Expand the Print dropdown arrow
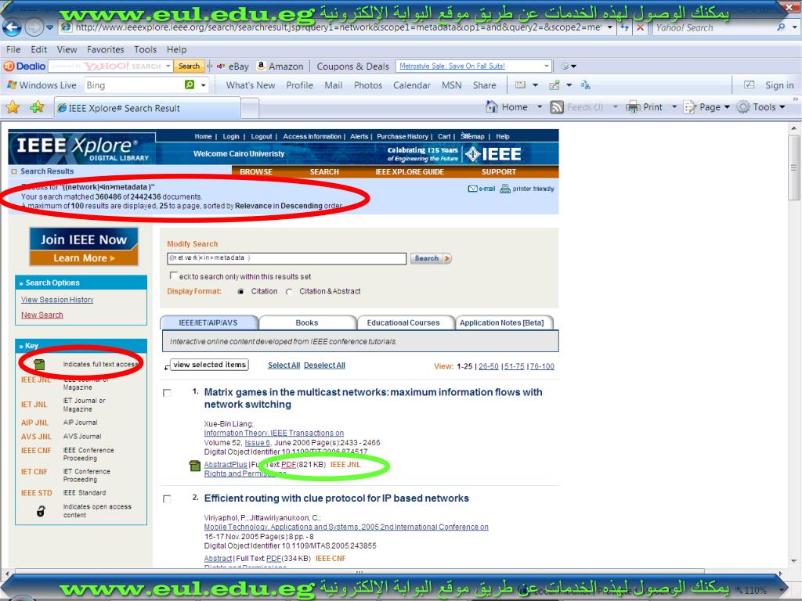The width and height of the screenshot is (802, 601). (x=674, y=106)
